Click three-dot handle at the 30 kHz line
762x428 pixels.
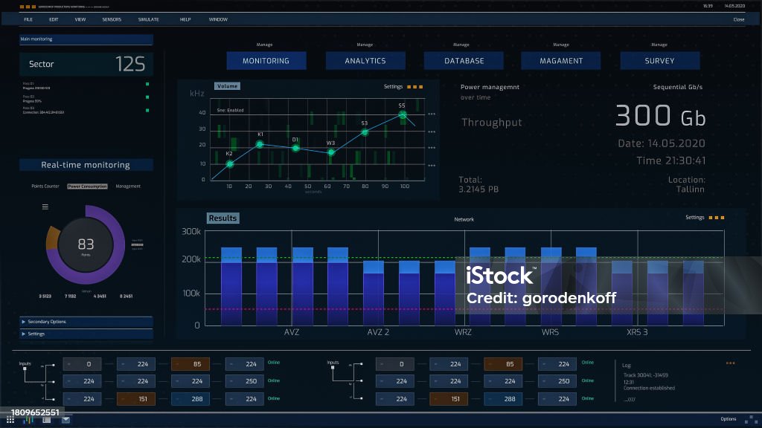[432, 132]
